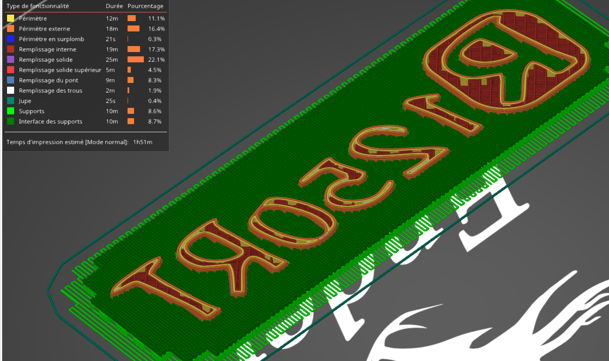Select the 'Périmètre' legend label
The image size is (609, 361).
point(33,18)
